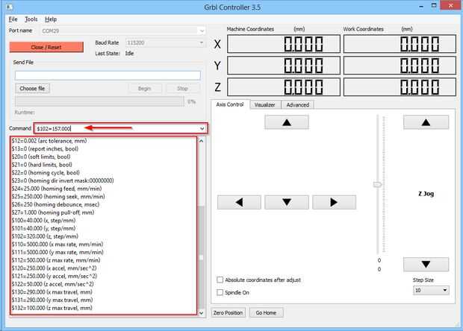Close the Grbl Controller window

click(450, 6)
